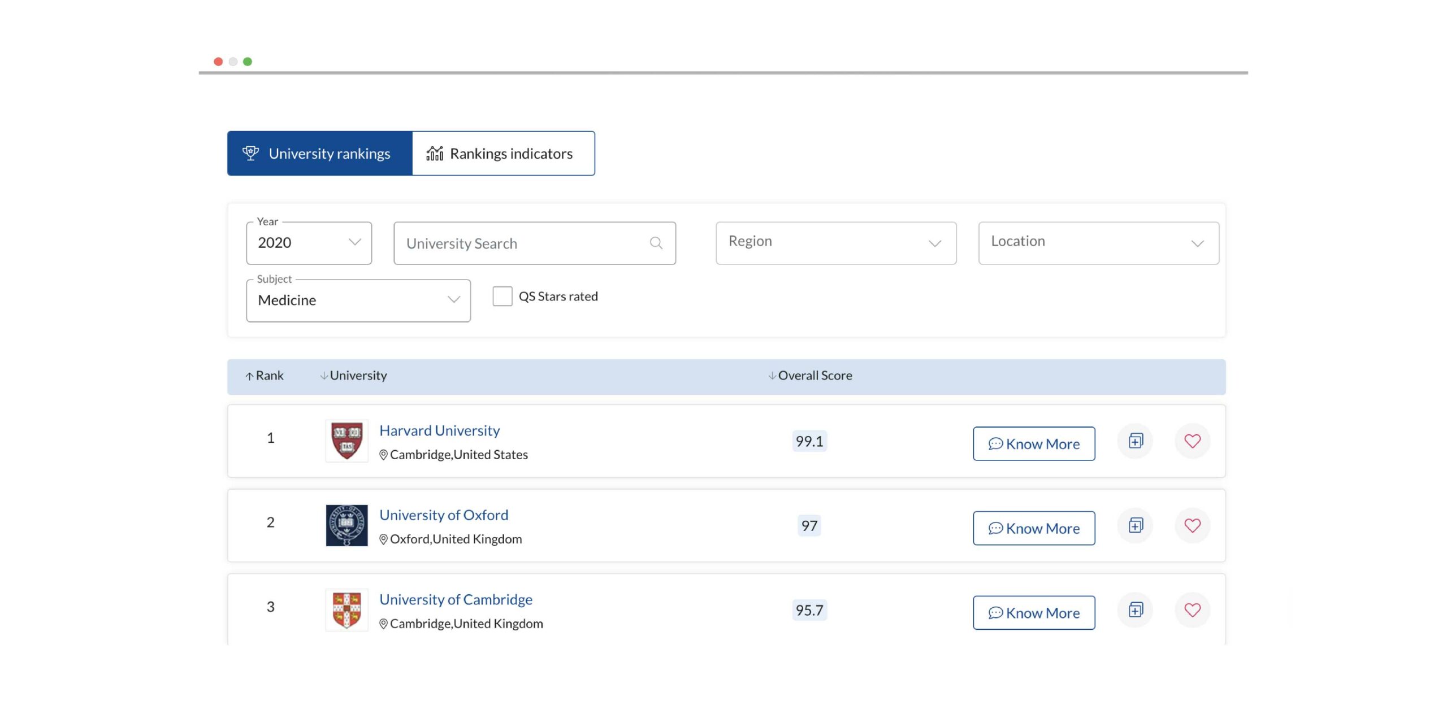Add Harvard University to compare list
The width and height of the screenshot is (1447, 723).
coord(1136,441)
